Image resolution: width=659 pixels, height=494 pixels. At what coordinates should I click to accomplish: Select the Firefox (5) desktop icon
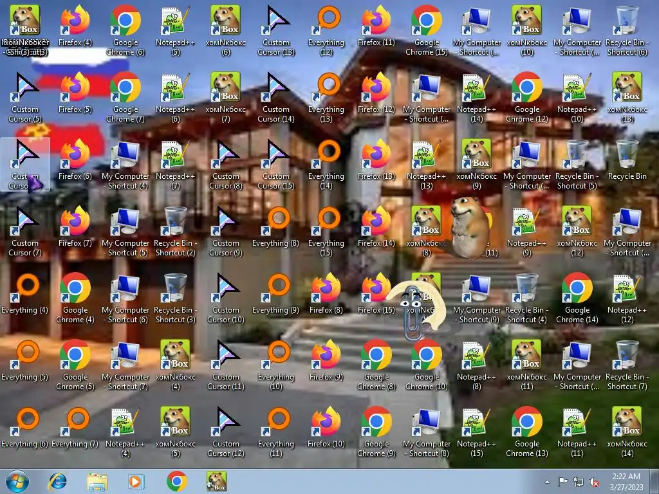(75, 93)
